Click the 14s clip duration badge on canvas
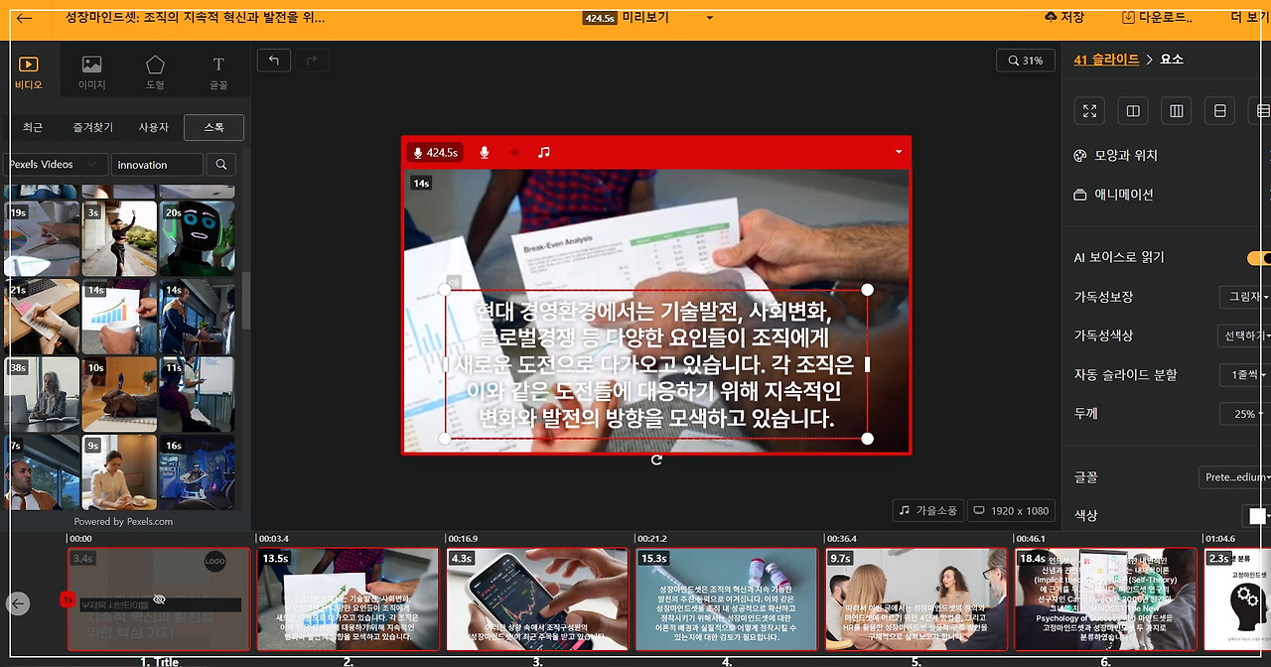 pos(421,183)
